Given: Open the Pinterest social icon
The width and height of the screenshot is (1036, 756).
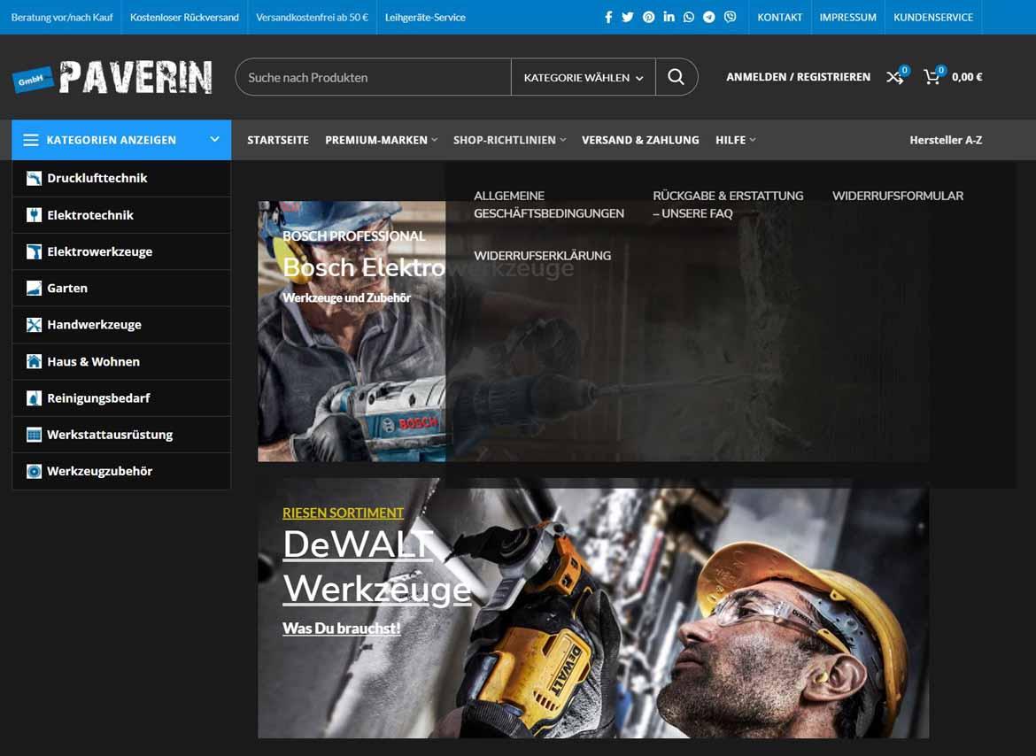Looking at the screenshot, I should click(x=649, y=17).
